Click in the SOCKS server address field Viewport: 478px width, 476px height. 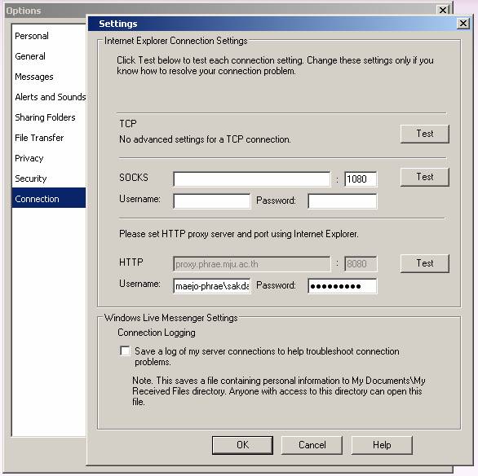[252, 179]
